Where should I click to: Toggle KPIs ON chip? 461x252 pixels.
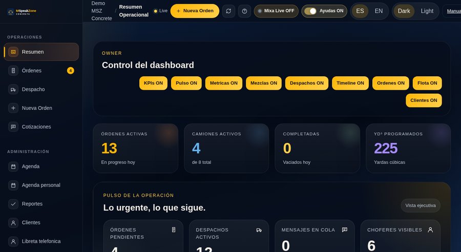(153, 83)
